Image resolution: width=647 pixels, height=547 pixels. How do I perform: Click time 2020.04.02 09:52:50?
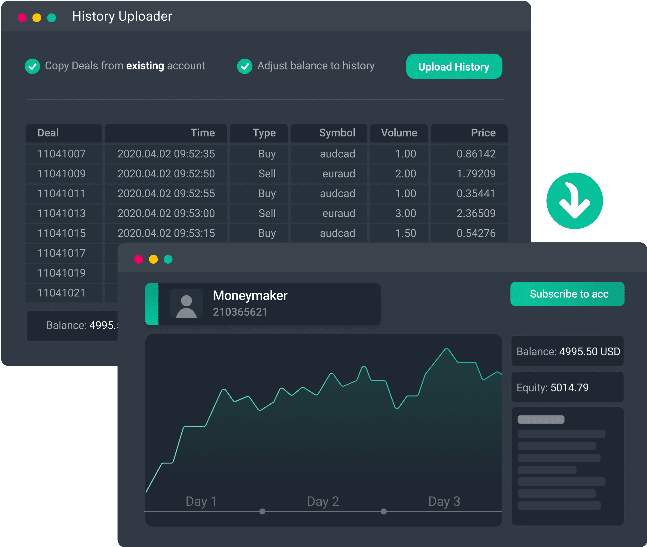point(166,174)
